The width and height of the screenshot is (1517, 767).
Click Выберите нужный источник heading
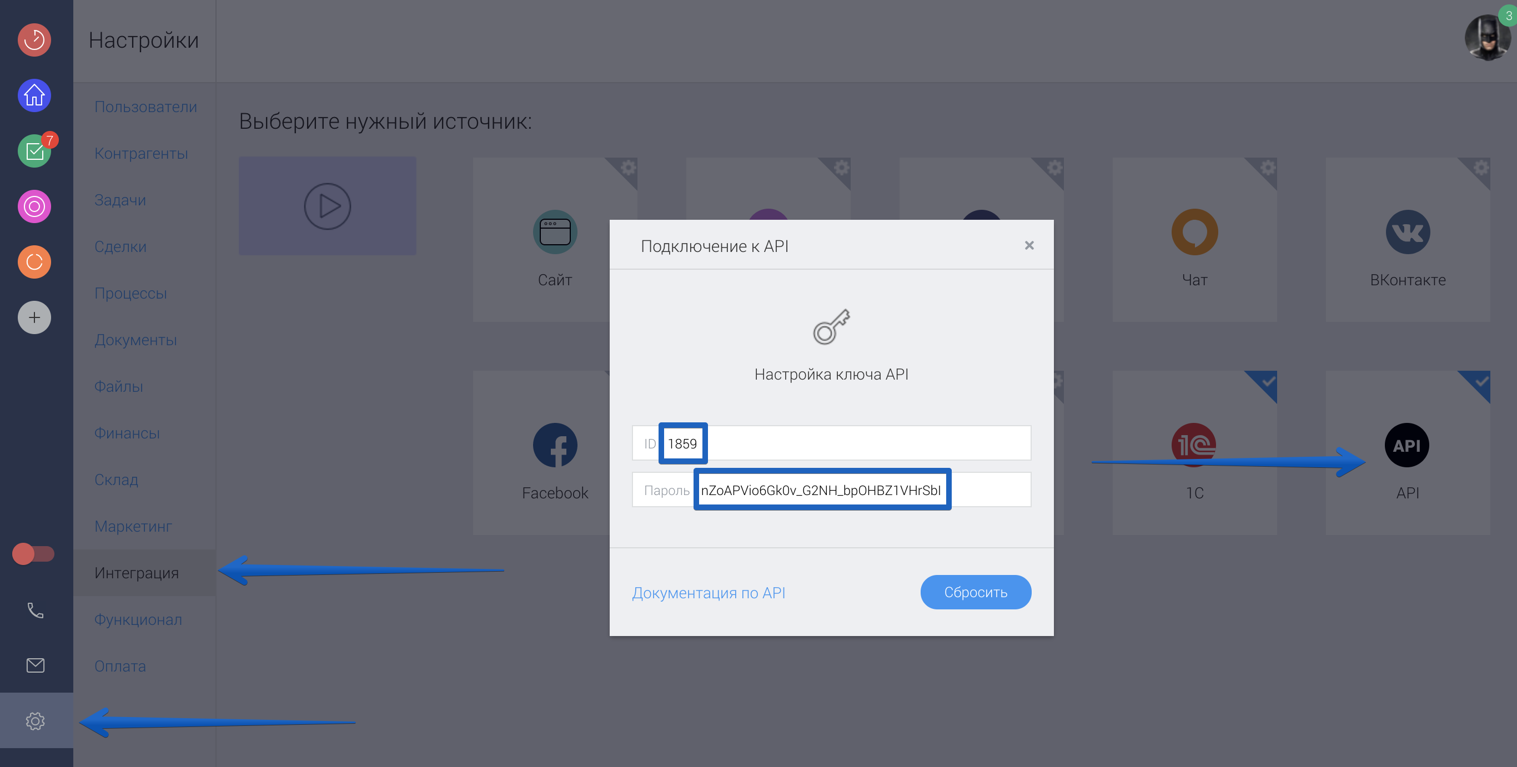pos(385,121)
